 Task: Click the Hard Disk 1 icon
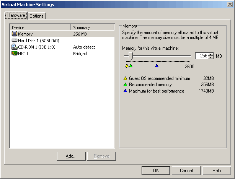15,41
